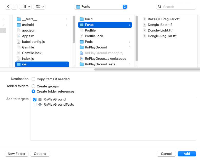This screenshot has width=200, height=161.
Task: Click the RnPlayGround.xcodeproj project icon
Action: tap(82, 53)
